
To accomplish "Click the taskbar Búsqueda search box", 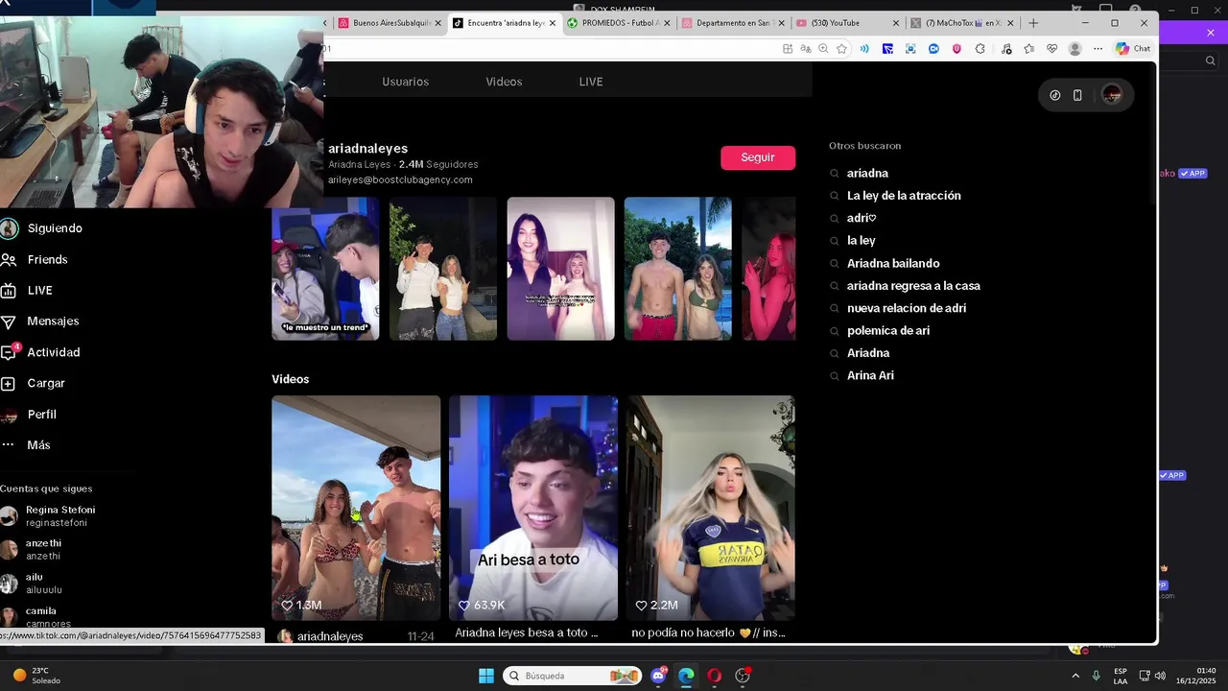I will pos(573,676).
